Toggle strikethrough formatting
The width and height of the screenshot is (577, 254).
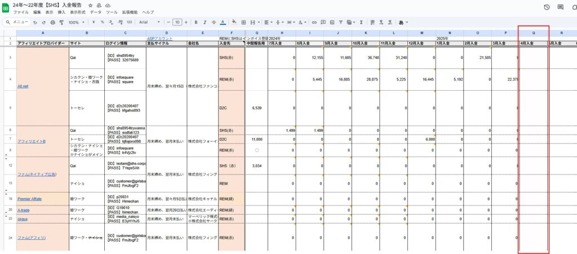point(214,23)
